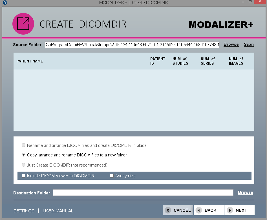Click Scan to scan the source folder
The image size is (267, 220).
coord(249,44)
